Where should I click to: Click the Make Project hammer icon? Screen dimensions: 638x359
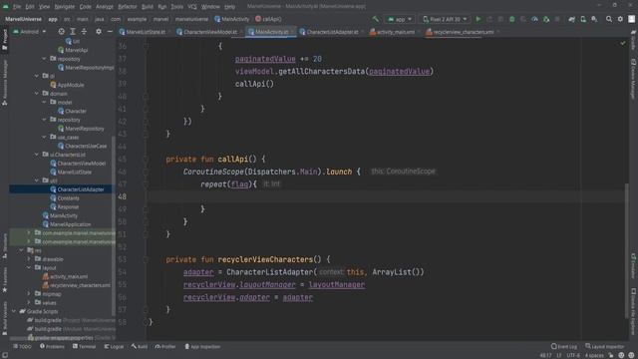tap(375, 19)
